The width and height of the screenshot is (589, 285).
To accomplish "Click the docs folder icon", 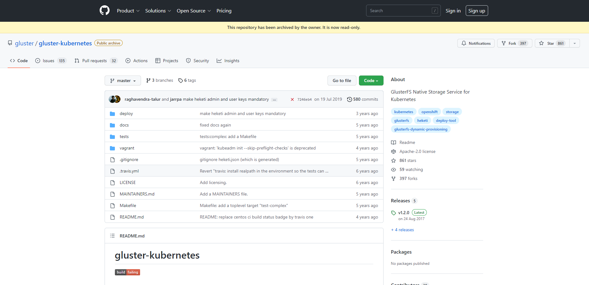I will pos(112,125).
